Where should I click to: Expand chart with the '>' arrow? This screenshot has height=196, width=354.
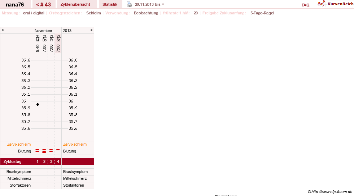(3, 30)
